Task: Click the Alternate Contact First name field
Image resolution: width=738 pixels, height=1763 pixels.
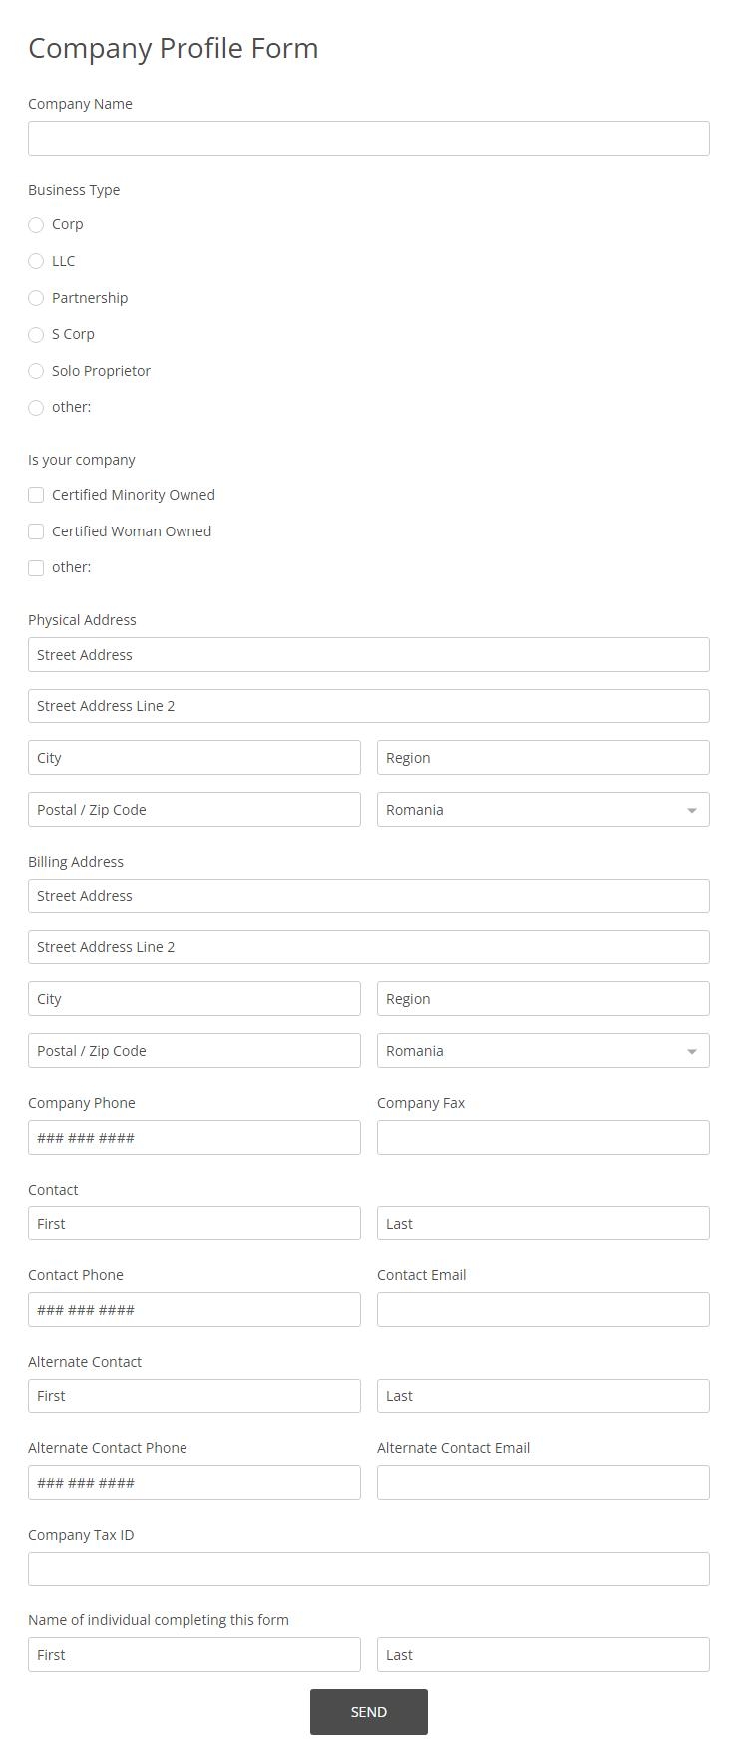Action: pos(193,1395)
